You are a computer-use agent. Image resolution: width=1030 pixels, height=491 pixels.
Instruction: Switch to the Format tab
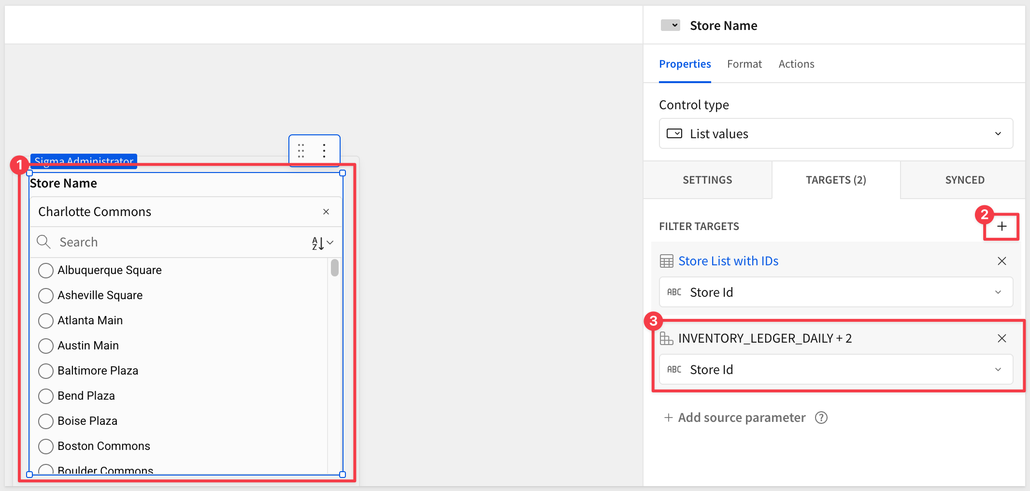tap(744, 64)
